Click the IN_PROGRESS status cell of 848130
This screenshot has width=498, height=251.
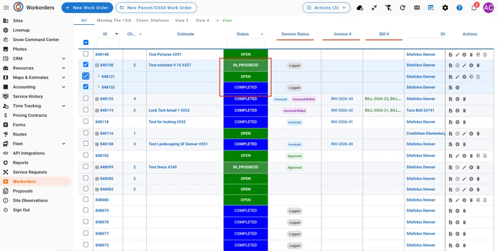pos(245,65)
